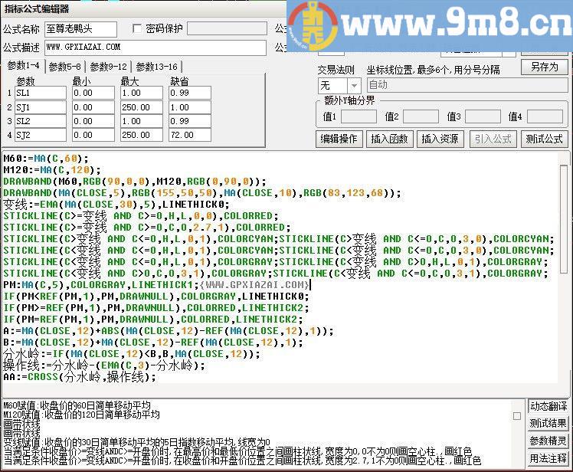Click the line starting B:=MA(CLOSE,12)+MA
Image resolution: width=573 pixels, height=472 pixels.
pos(153,343)
